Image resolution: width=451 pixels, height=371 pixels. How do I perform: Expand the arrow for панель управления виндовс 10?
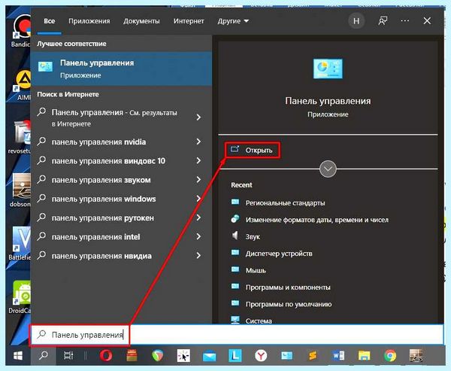[x=198, y=160]
